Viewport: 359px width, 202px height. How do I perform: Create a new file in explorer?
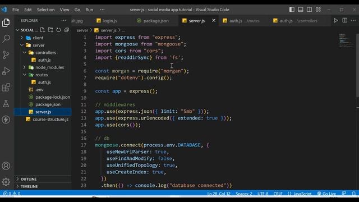point(43,30)
